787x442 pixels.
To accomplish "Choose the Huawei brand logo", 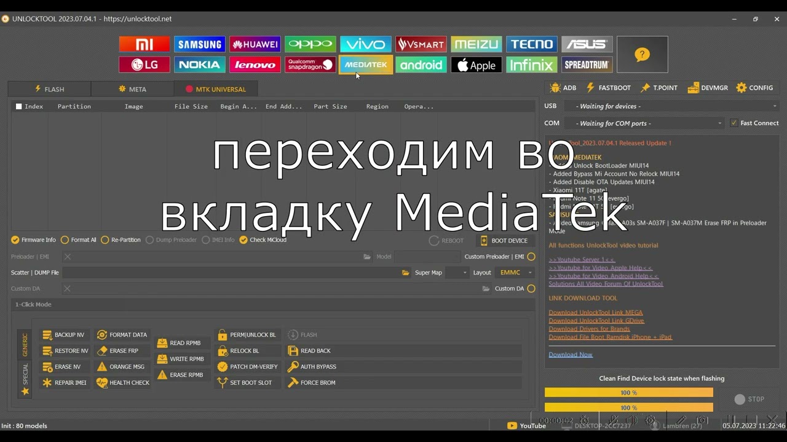I will tap(255, 44).
